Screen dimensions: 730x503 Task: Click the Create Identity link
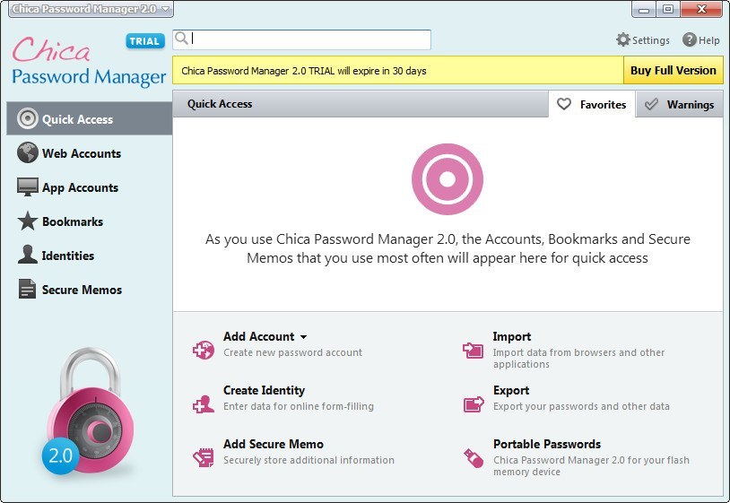[x=264, y=390]
